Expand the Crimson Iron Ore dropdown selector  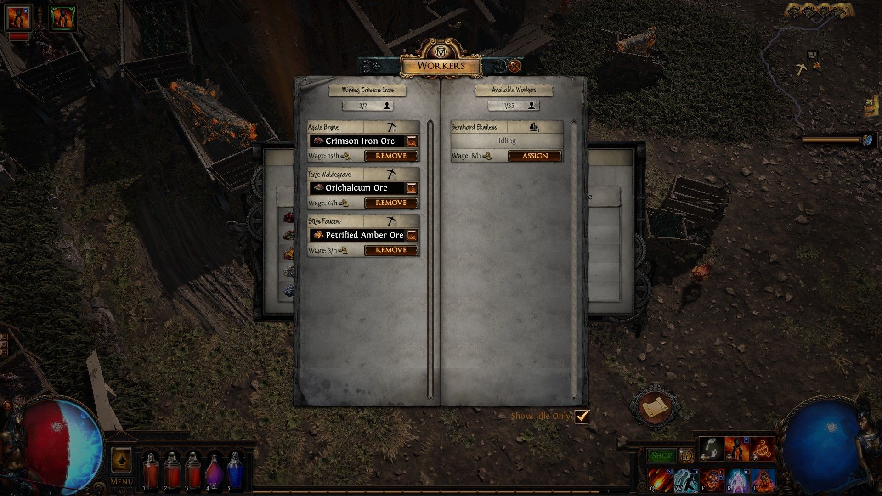click(411, 141)
